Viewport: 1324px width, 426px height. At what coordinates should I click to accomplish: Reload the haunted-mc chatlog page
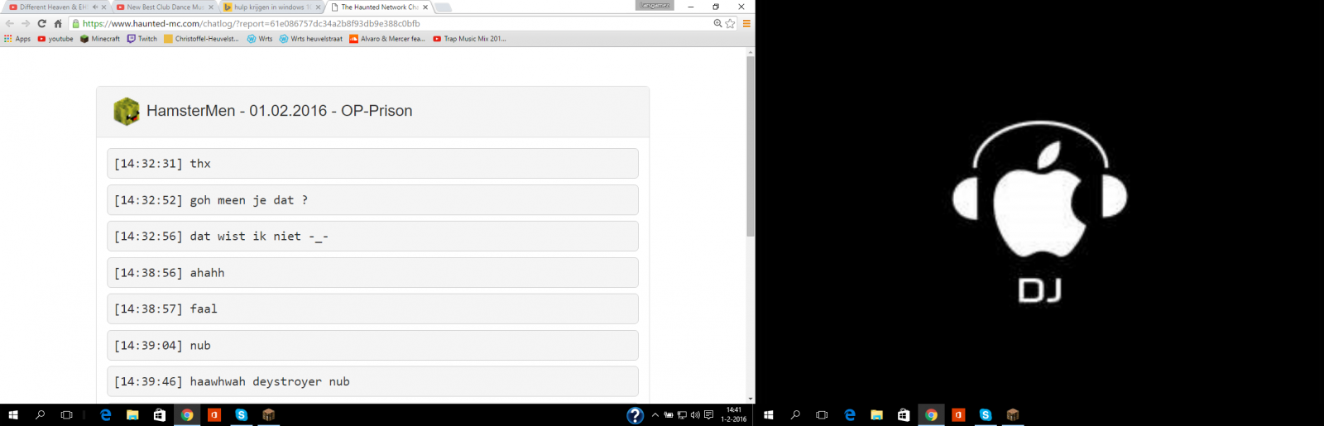coord(41,24)
